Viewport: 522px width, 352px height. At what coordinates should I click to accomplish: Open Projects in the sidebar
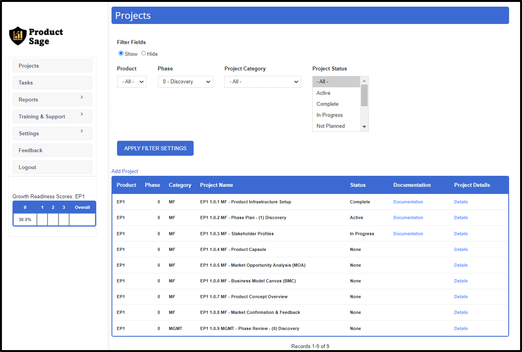point(52,66)
